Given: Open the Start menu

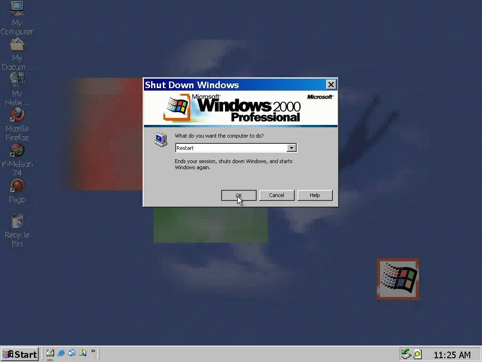Looking at the screenshot, I should tap(20, 354).
